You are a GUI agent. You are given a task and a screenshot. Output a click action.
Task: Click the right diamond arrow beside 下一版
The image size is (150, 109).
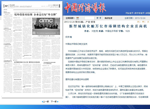tap(58, 102)
